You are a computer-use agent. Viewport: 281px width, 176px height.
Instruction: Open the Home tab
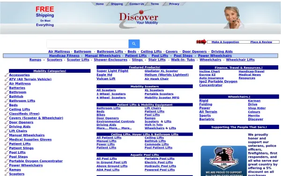(x=100, y=4)
